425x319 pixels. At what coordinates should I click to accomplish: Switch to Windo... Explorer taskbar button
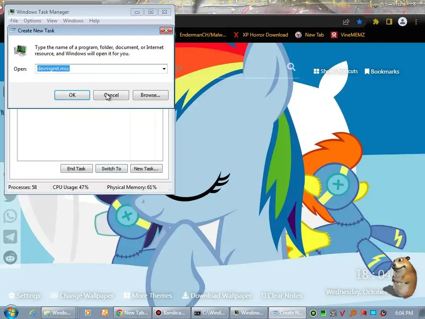[58, 313]
